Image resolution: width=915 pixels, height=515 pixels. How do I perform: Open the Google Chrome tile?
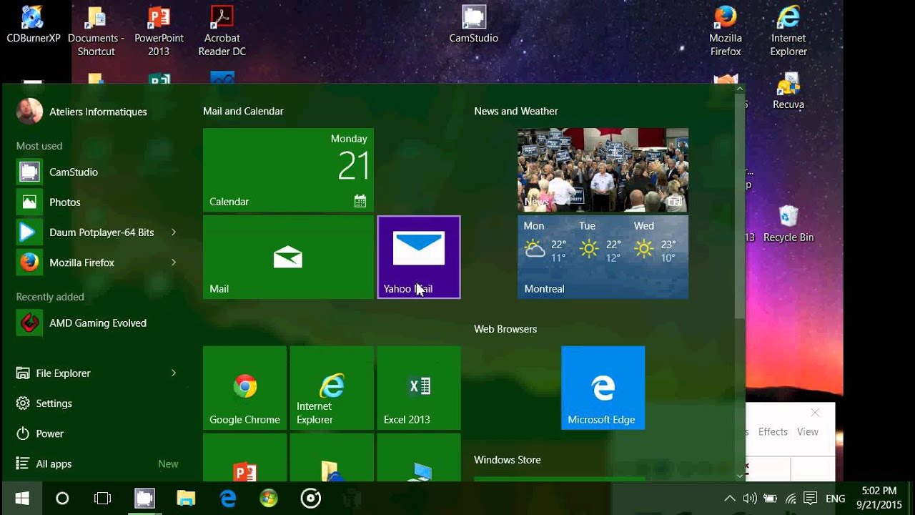tap(244, 388)
